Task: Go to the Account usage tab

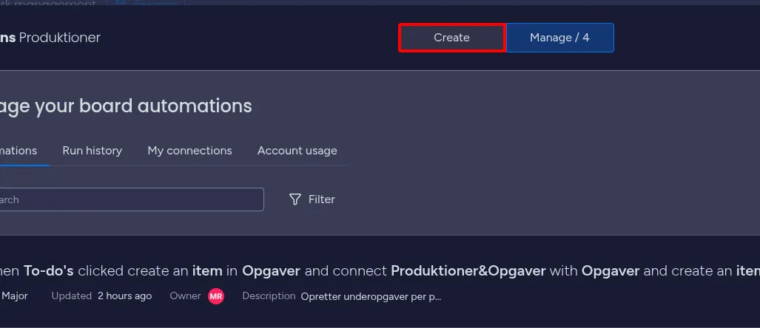Action: tap(297, 151)
